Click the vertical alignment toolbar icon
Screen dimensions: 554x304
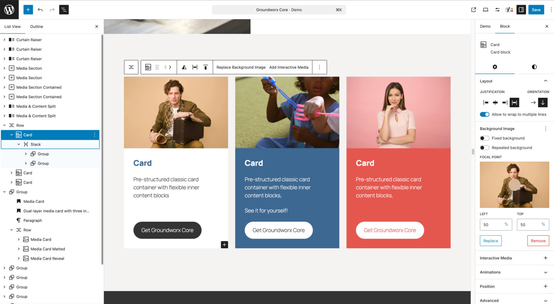(205, 67)
